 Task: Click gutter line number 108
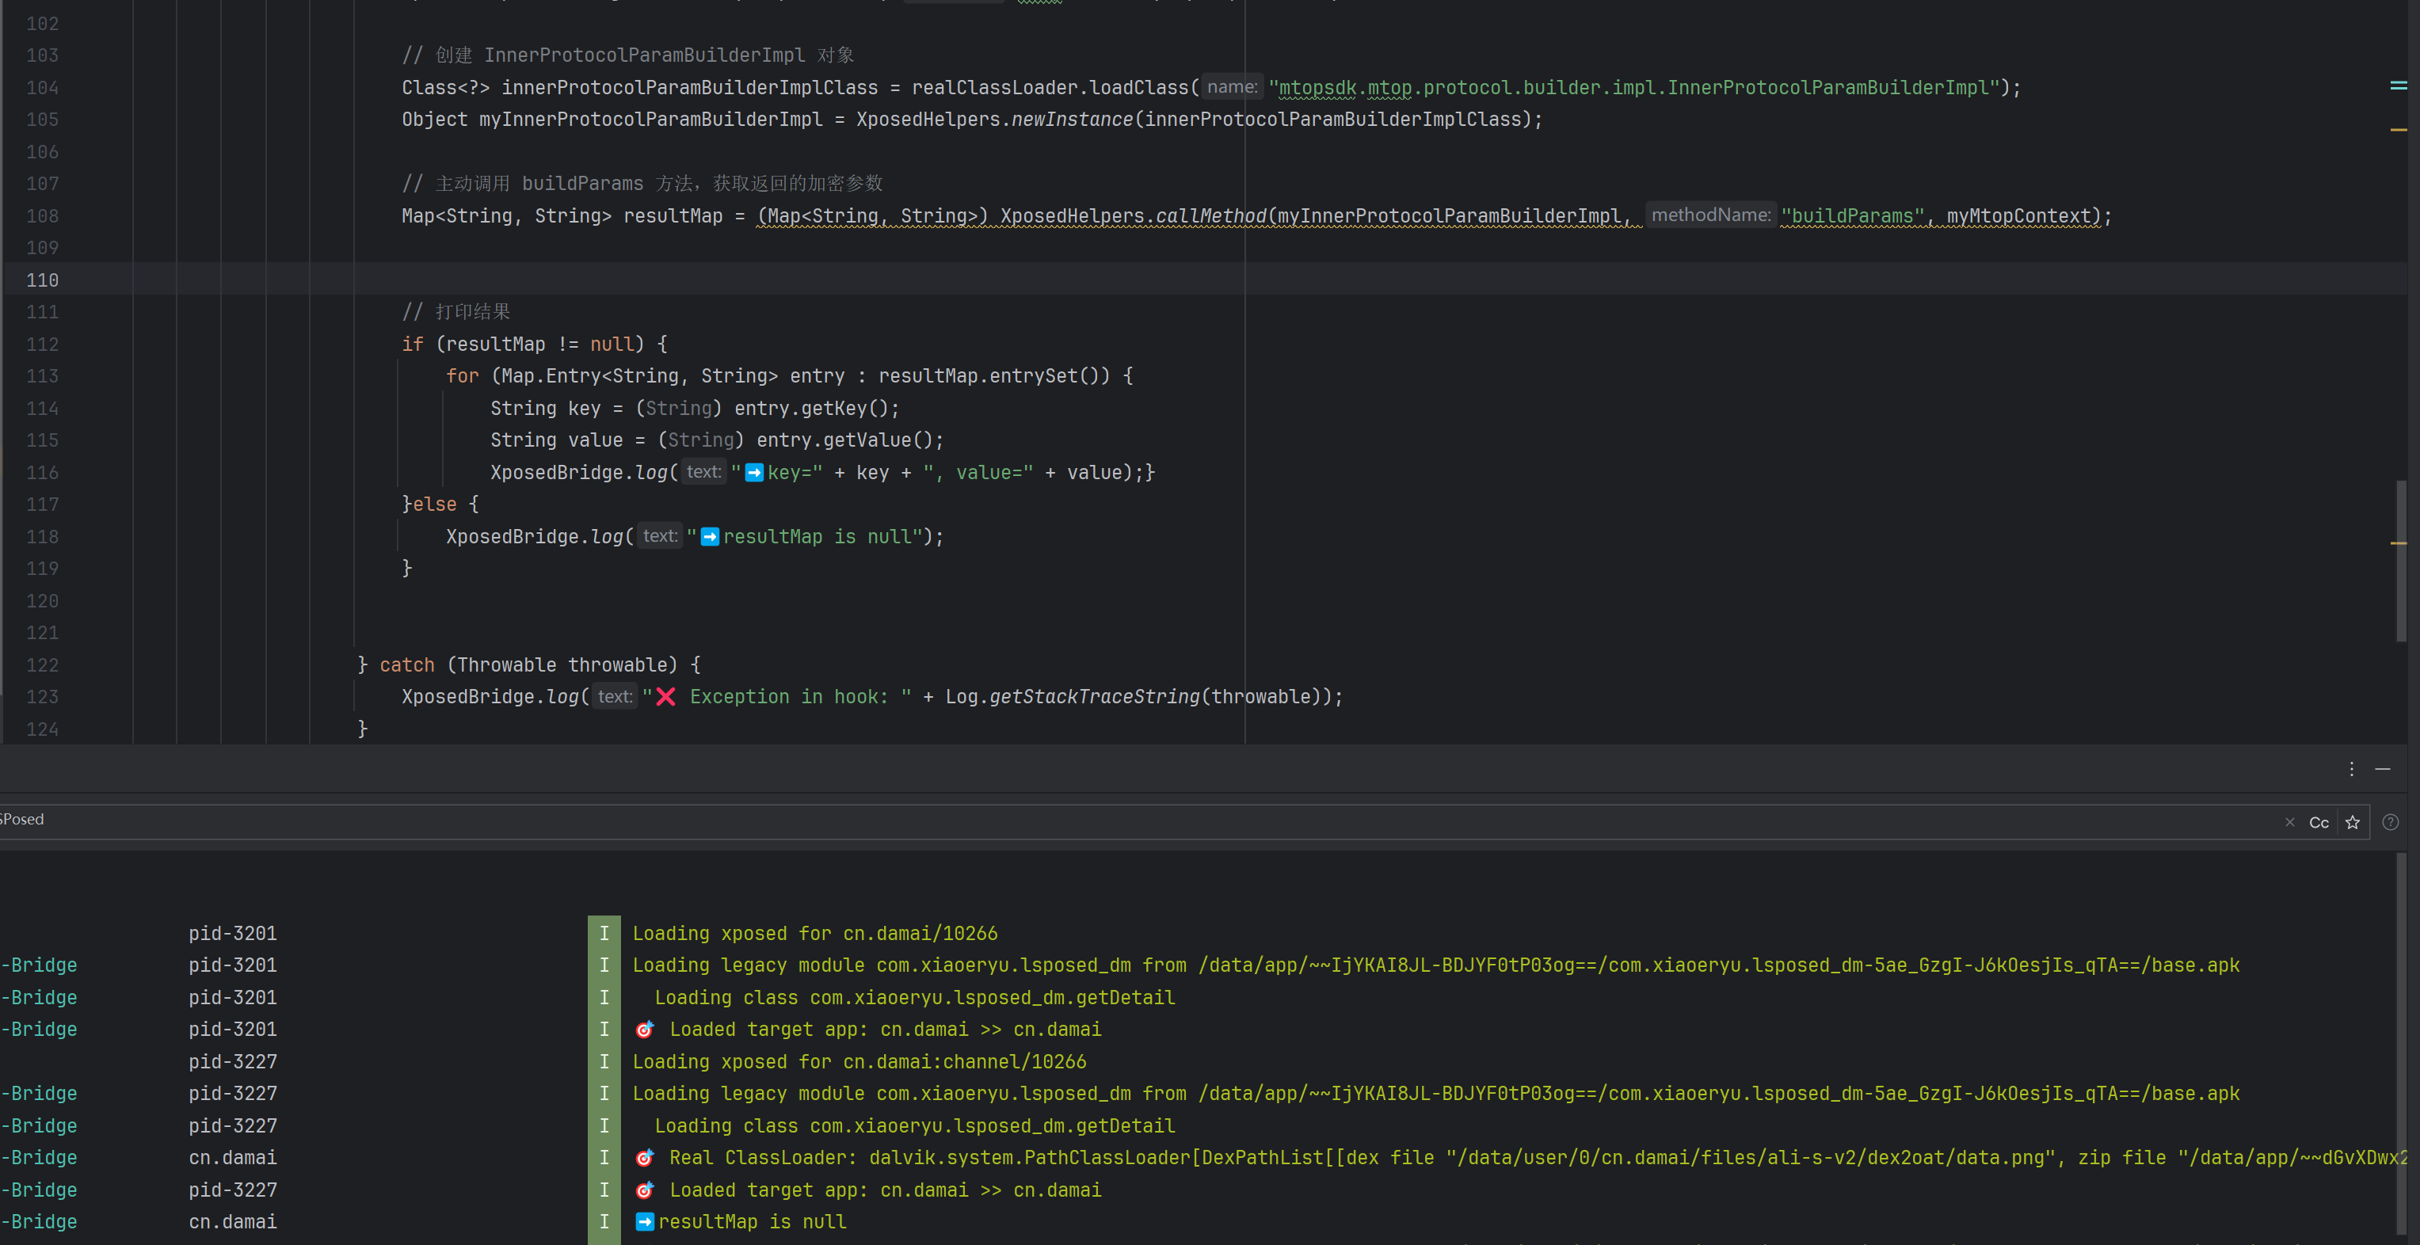pos(42,216)
